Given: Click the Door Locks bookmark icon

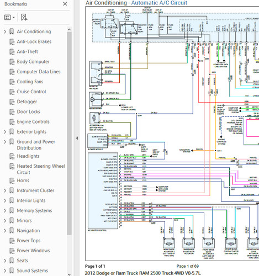Looking at the screenshot, I should pyautogui.click(x=12, y=112).
